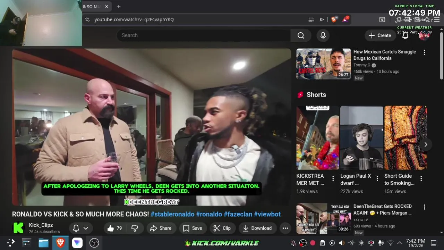The width and height of the screenshot is (444, 250).
Task: Open 'DeenTheGreat Gets ROCKED AGAIN' title
Action: point(383,209)
